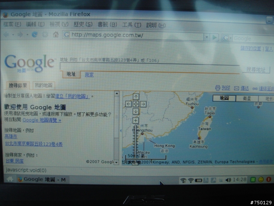Click the battery status tray icon
This screenshot has height=206, width=274.
[198, 180]
